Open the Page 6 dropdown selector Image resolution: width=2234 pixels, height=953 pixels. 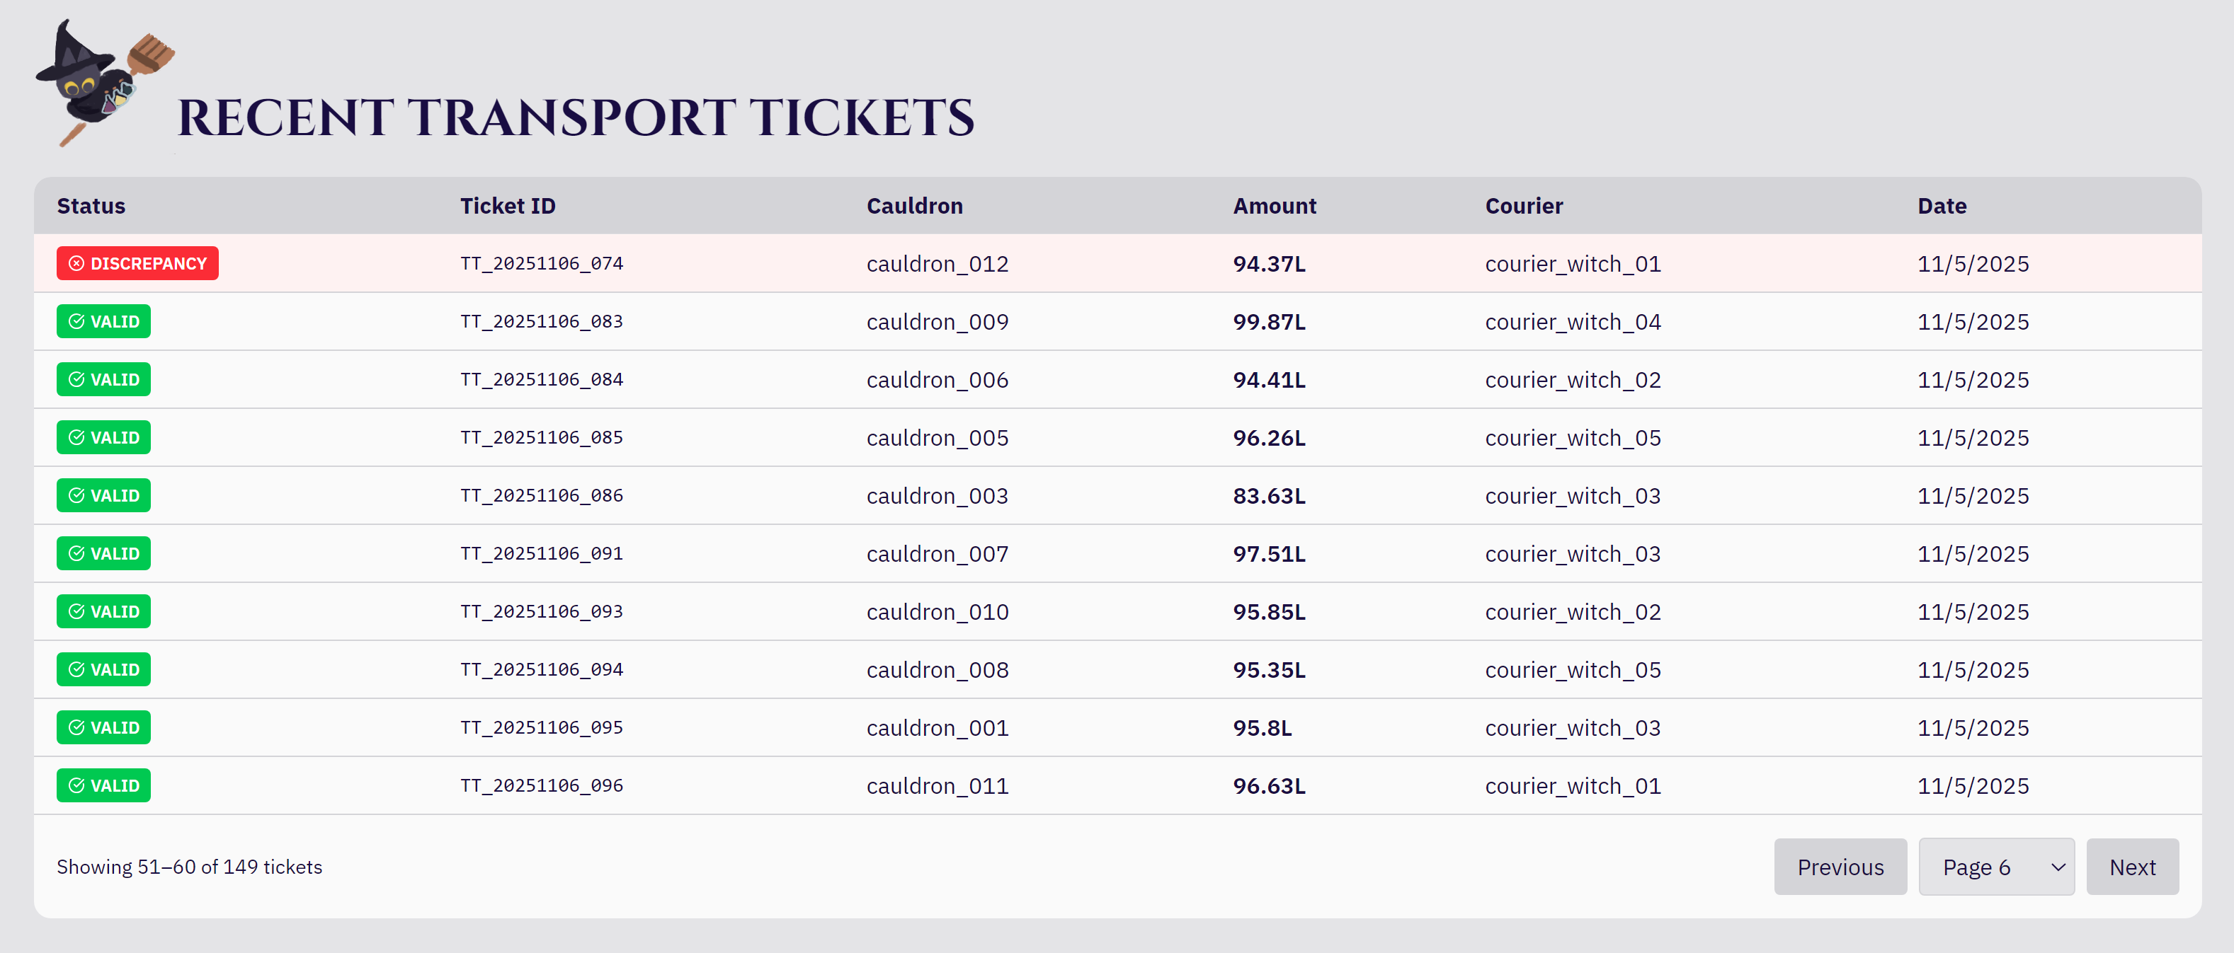pos(1995,867)
